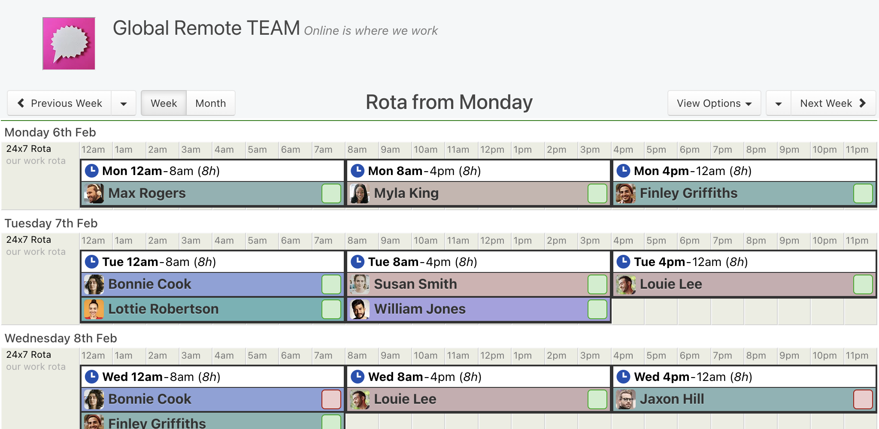Go to Previous Week

coord(60,103)
